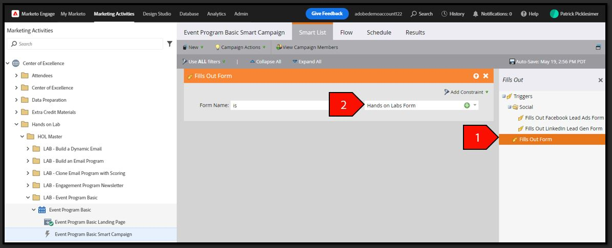Open Admin section
Screen dimensions: 612x248
(241, 14)
